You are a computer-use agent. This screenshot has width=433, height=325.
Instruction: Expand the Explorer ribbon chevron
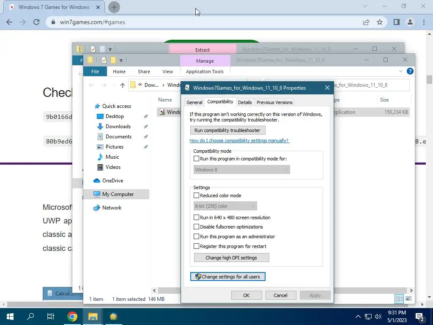(401, 71)
